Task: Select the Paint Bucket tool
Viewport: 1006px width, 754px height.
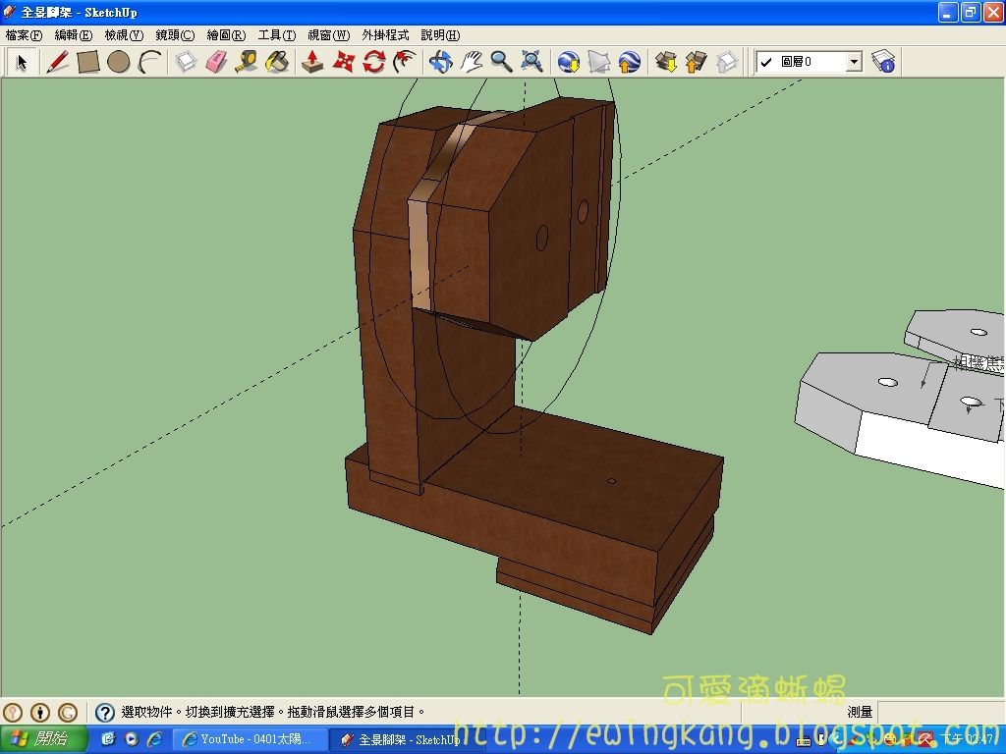Action: pos(277,62)
